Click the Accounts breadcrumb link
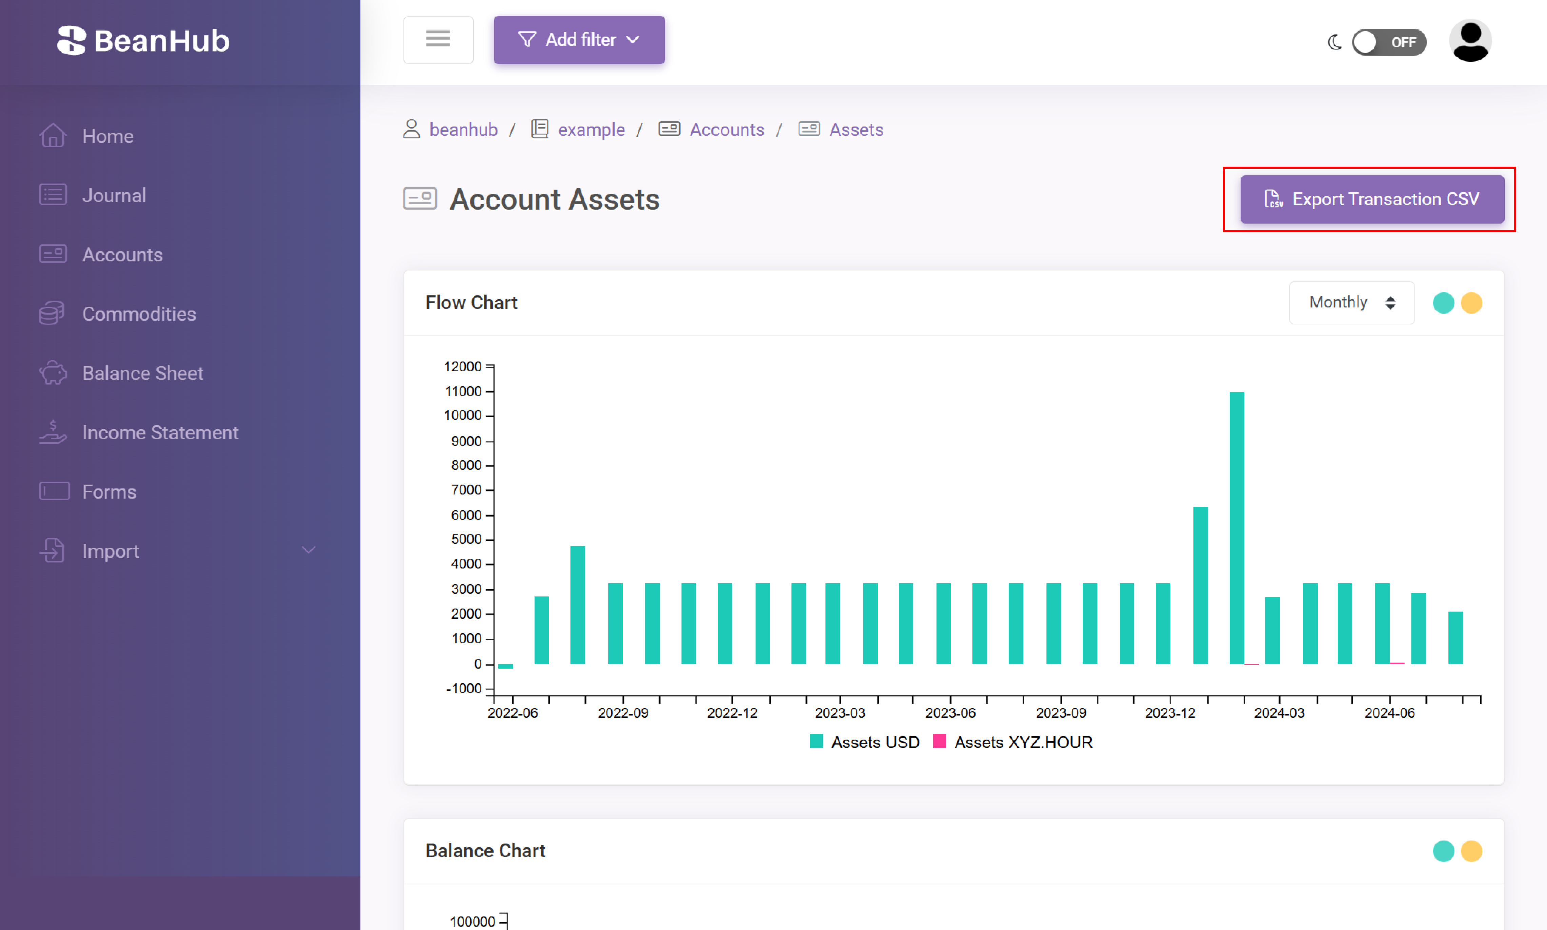This screenshot has width=1547, height=930. click(x=726, y=129)
